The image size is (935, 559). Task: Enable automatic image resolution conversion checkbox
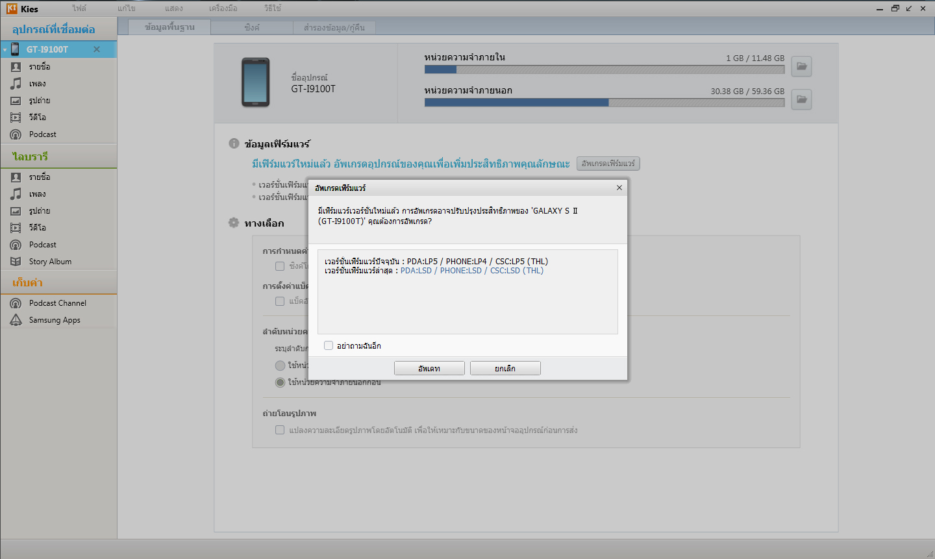click(x=280, y=430)
